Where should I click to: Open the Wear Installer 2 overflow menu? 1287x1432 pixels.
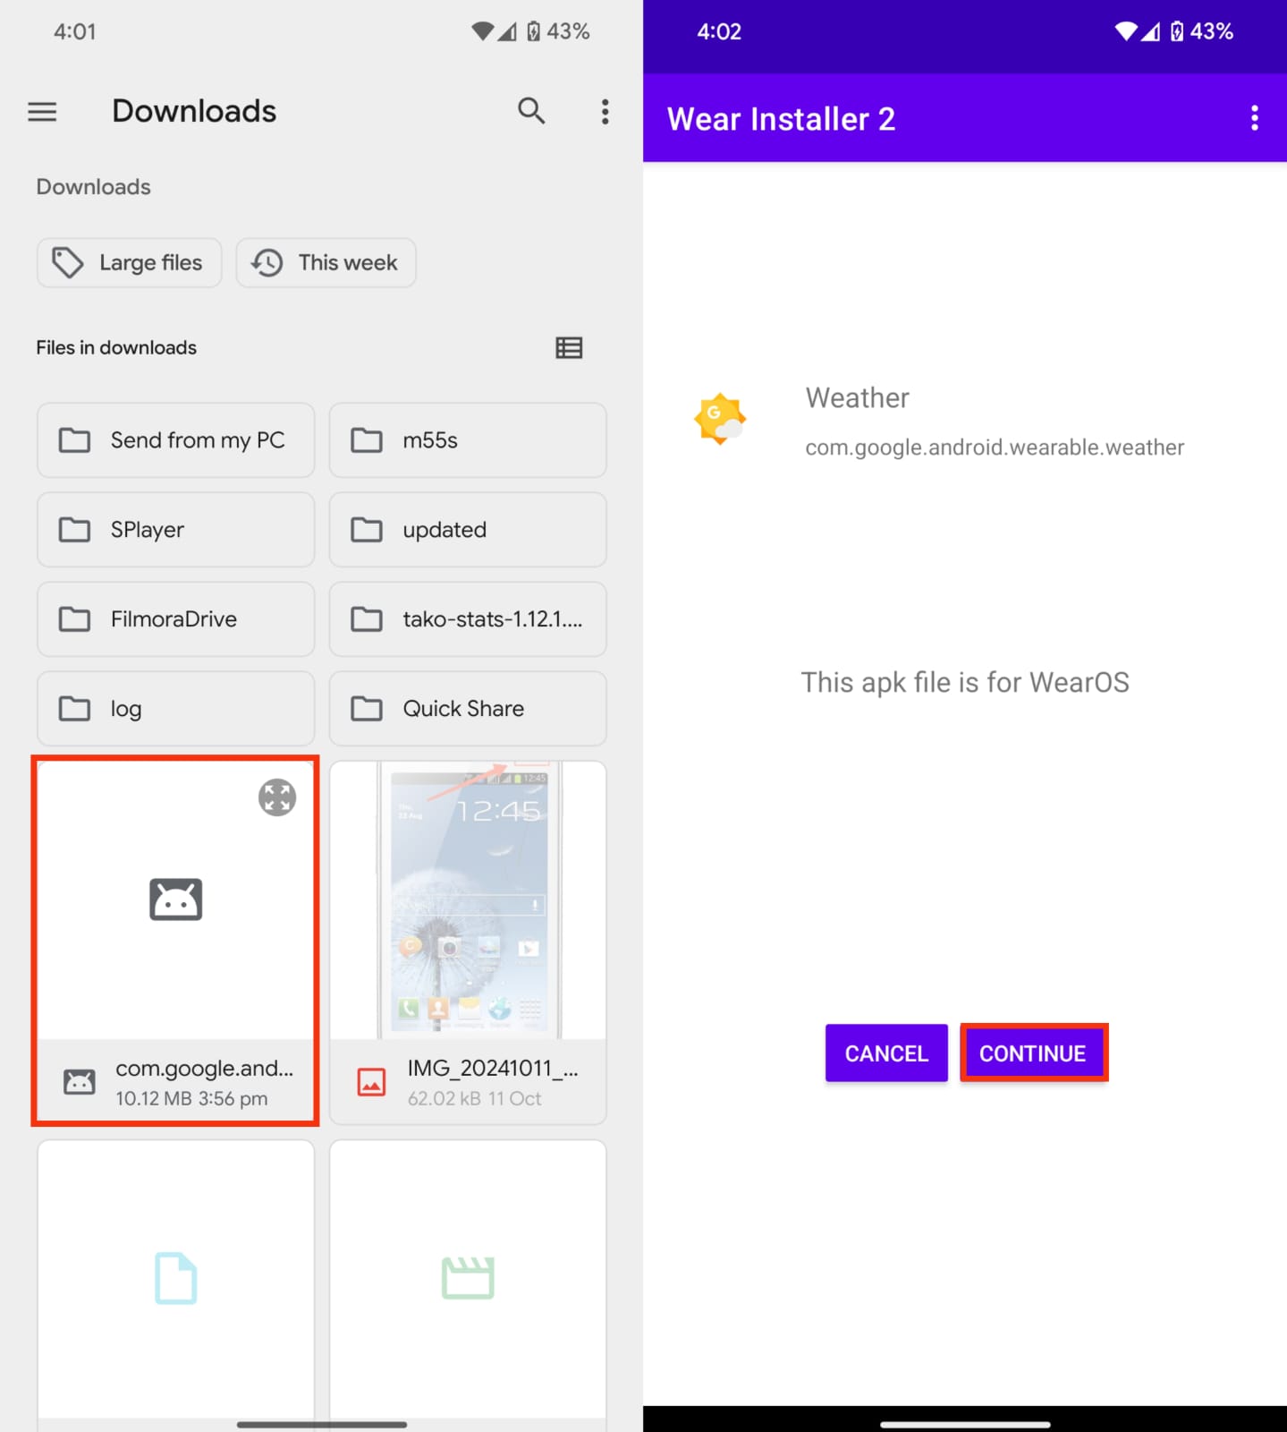click(1254, 118)
